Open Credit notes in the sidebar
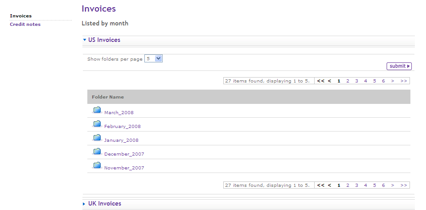Image resolution: width=426 pixels, height=210 pixels. tap(25, 25)
